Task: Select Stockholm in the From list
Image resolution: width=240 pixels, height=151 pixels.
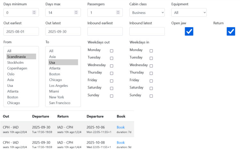Action: click(x=15, y=63)
